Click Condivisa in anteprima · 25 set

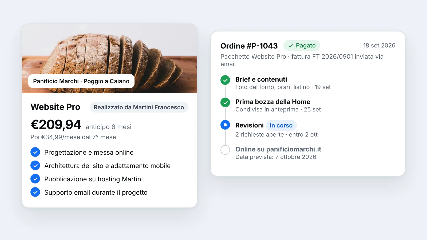[x=278, y=110]
